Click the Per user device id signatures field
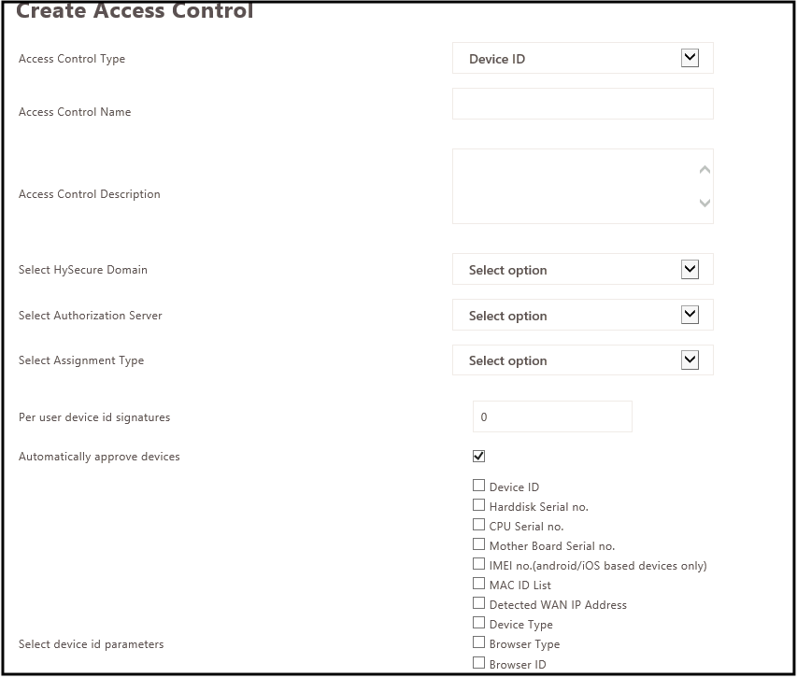This screenshot has width=797, height=677. [x=551, y=416]
